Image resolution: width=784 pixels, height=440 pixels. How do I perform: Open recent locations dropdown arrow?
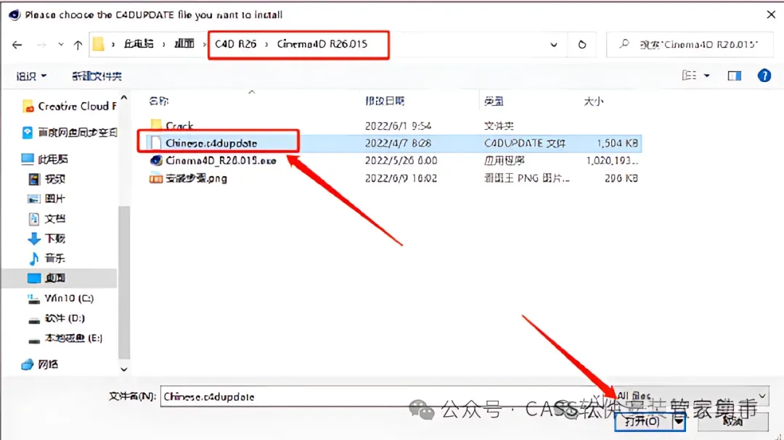click(x=60, y=44)
